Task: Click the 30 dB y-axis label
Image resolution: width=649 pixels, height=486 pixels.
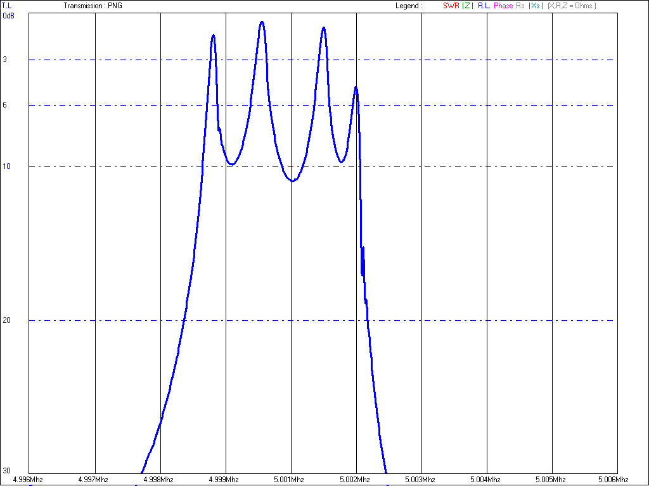Action: 6,471
